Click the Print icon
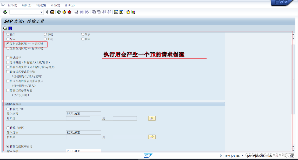Screen dimensions: 298x160 click(x=76, y=12)
